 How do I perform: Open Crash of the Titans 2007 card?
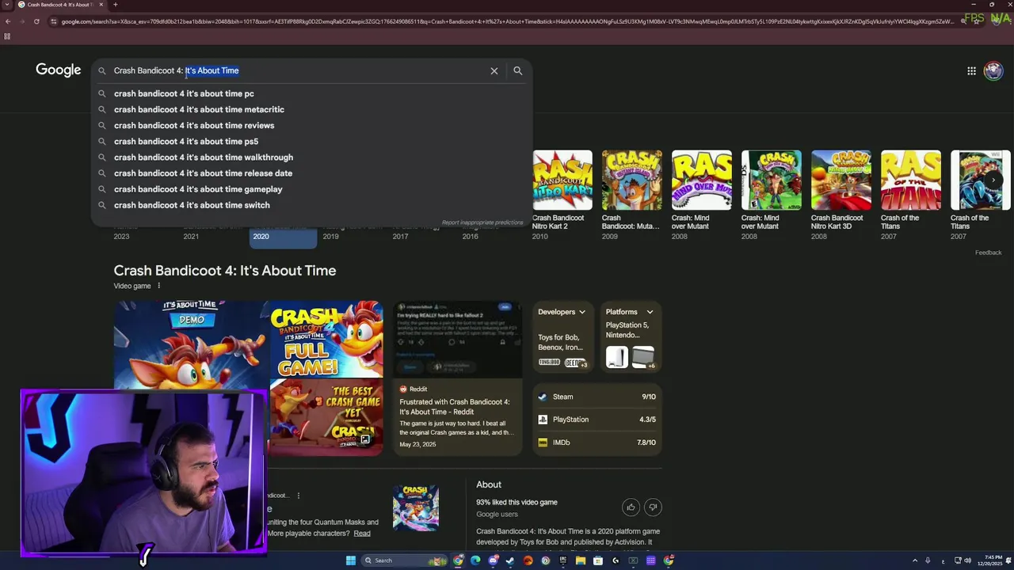pyautogui.click(x=910, y=196)
